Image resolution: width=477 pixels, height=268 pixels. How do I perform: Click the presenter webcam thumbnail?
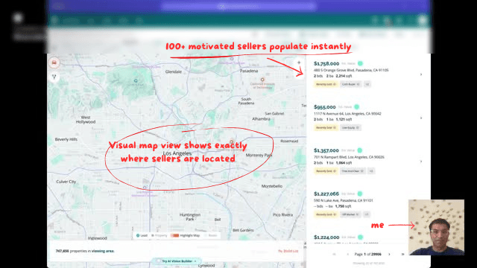click(436, 227)
